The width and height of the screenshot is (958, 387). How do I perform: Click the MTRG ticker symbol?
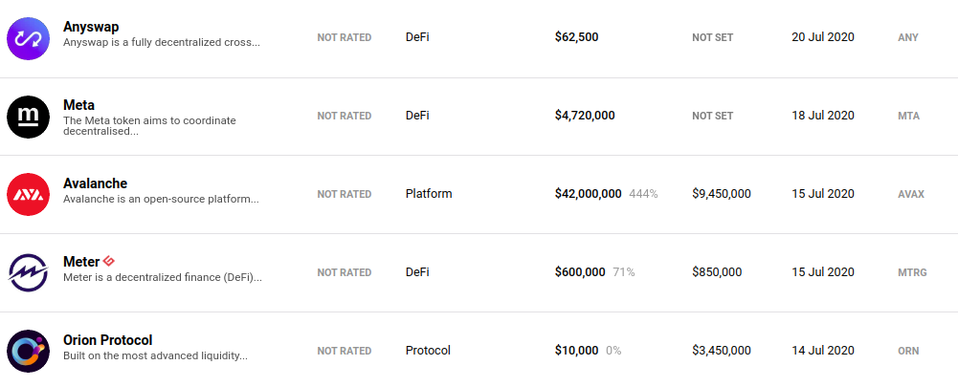click(x=912, y=272)
